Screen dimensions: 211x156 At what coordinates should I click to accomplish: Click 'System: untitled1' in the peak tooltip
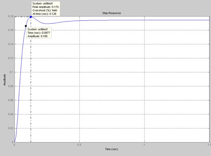tap(43, 3)
